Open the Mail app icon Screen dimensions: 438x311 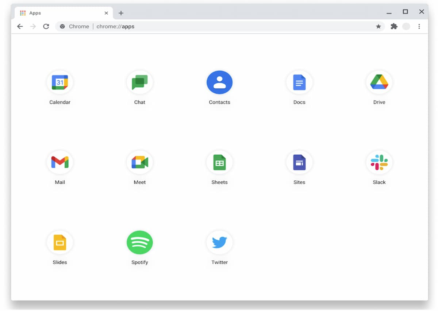point(60,162)
